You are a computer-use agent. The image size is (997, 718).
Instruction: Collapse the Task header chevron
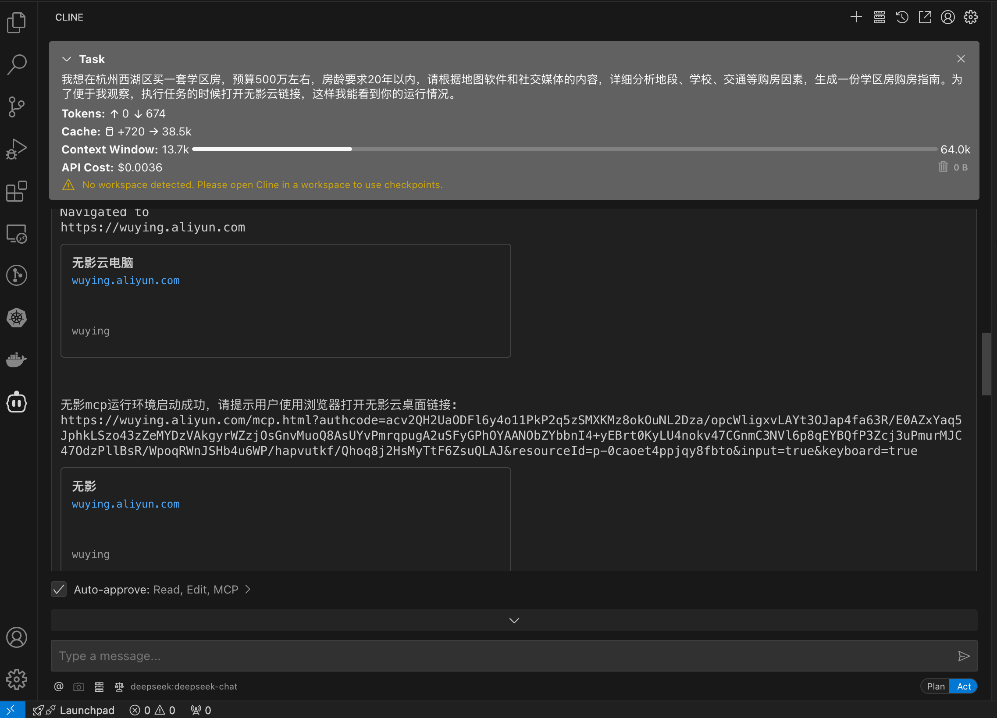[x=67, y=59]
